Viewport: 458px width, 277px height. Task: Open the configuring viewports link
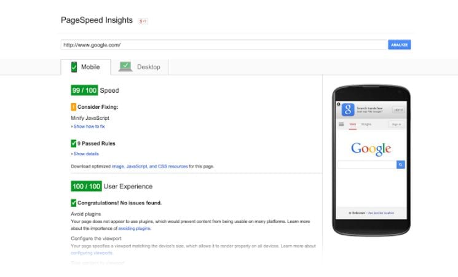tap(92, 253)
